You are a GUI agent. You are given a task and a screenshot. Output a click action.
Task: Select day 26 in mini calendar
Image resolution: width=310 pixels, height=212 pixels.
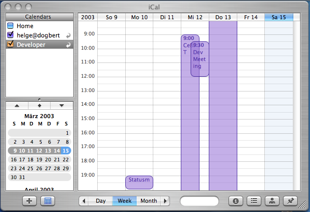[x=39, y=168]
